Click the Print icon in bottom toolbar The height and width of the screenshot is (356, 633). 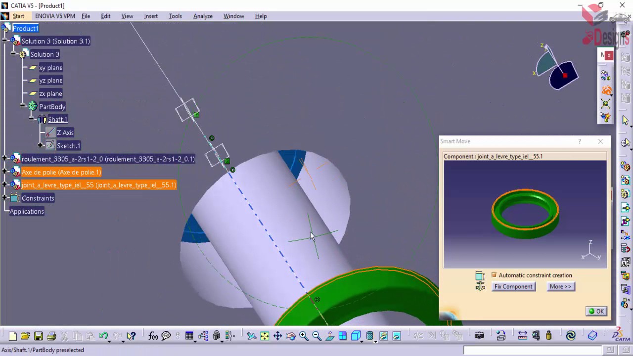click(x=51, y=336)
